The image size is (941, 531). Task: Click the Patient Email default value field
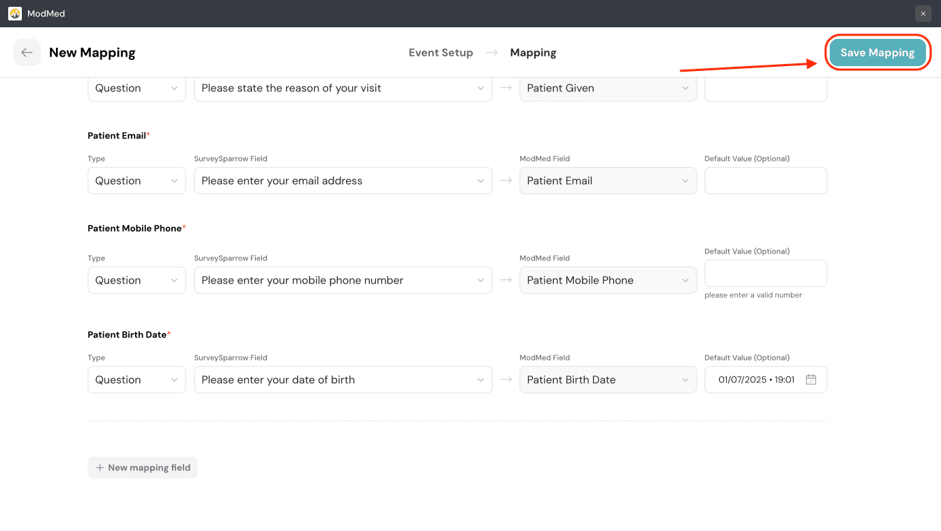(x=765, y=181)
